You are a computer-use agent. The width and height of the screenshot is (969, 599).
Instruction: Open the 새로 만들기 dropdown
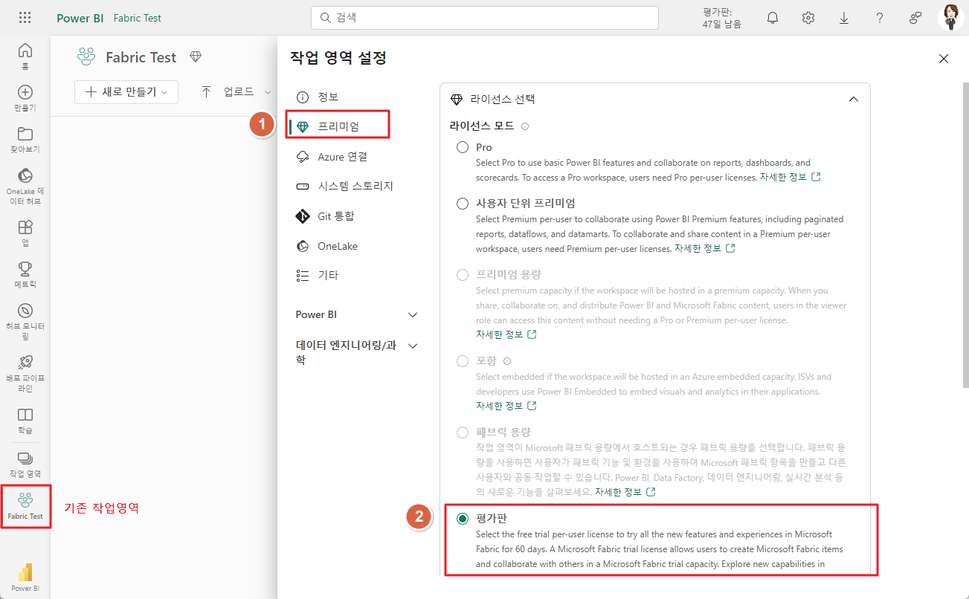coord(126,92)
